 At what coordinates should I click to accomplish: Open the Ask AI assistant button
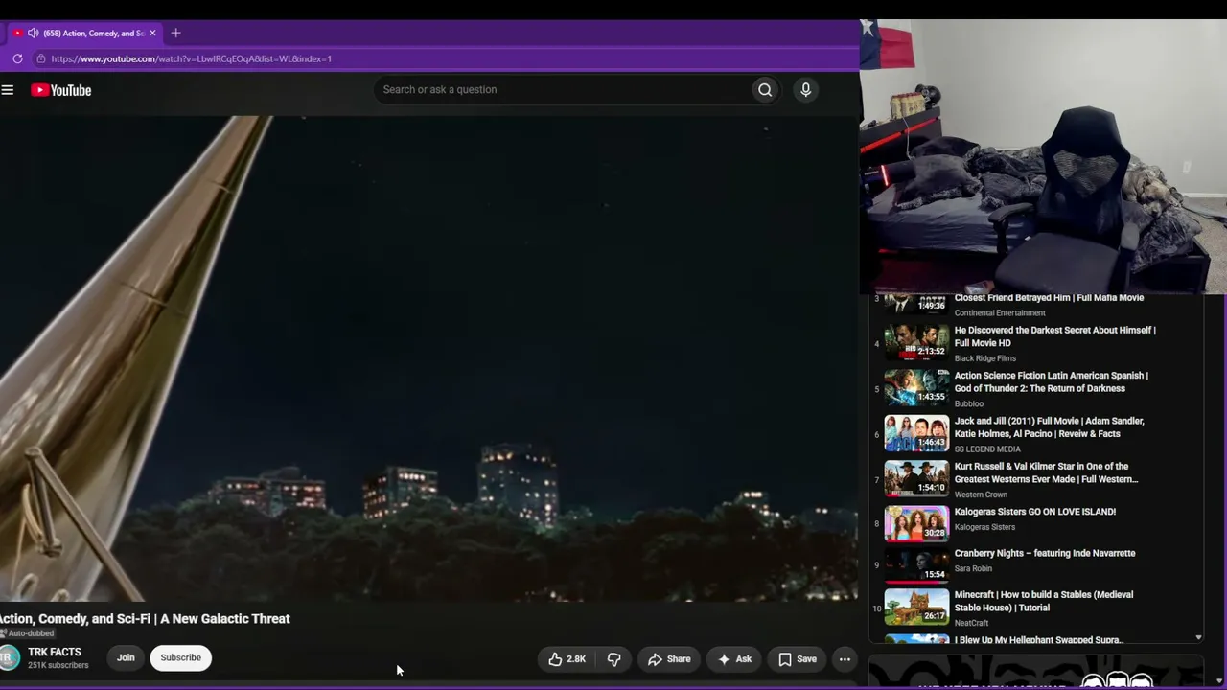pyautogui.click(x=734, y=659)
